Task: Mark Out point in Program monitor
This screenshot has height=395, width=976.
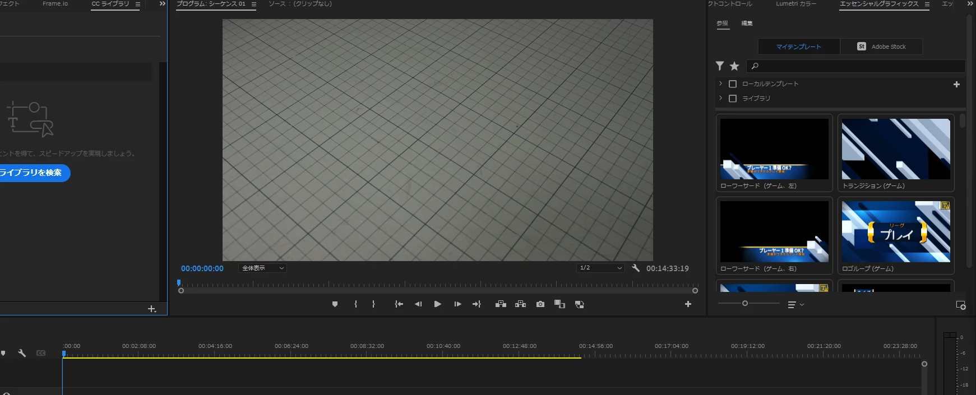Action: tap(373, 304)
